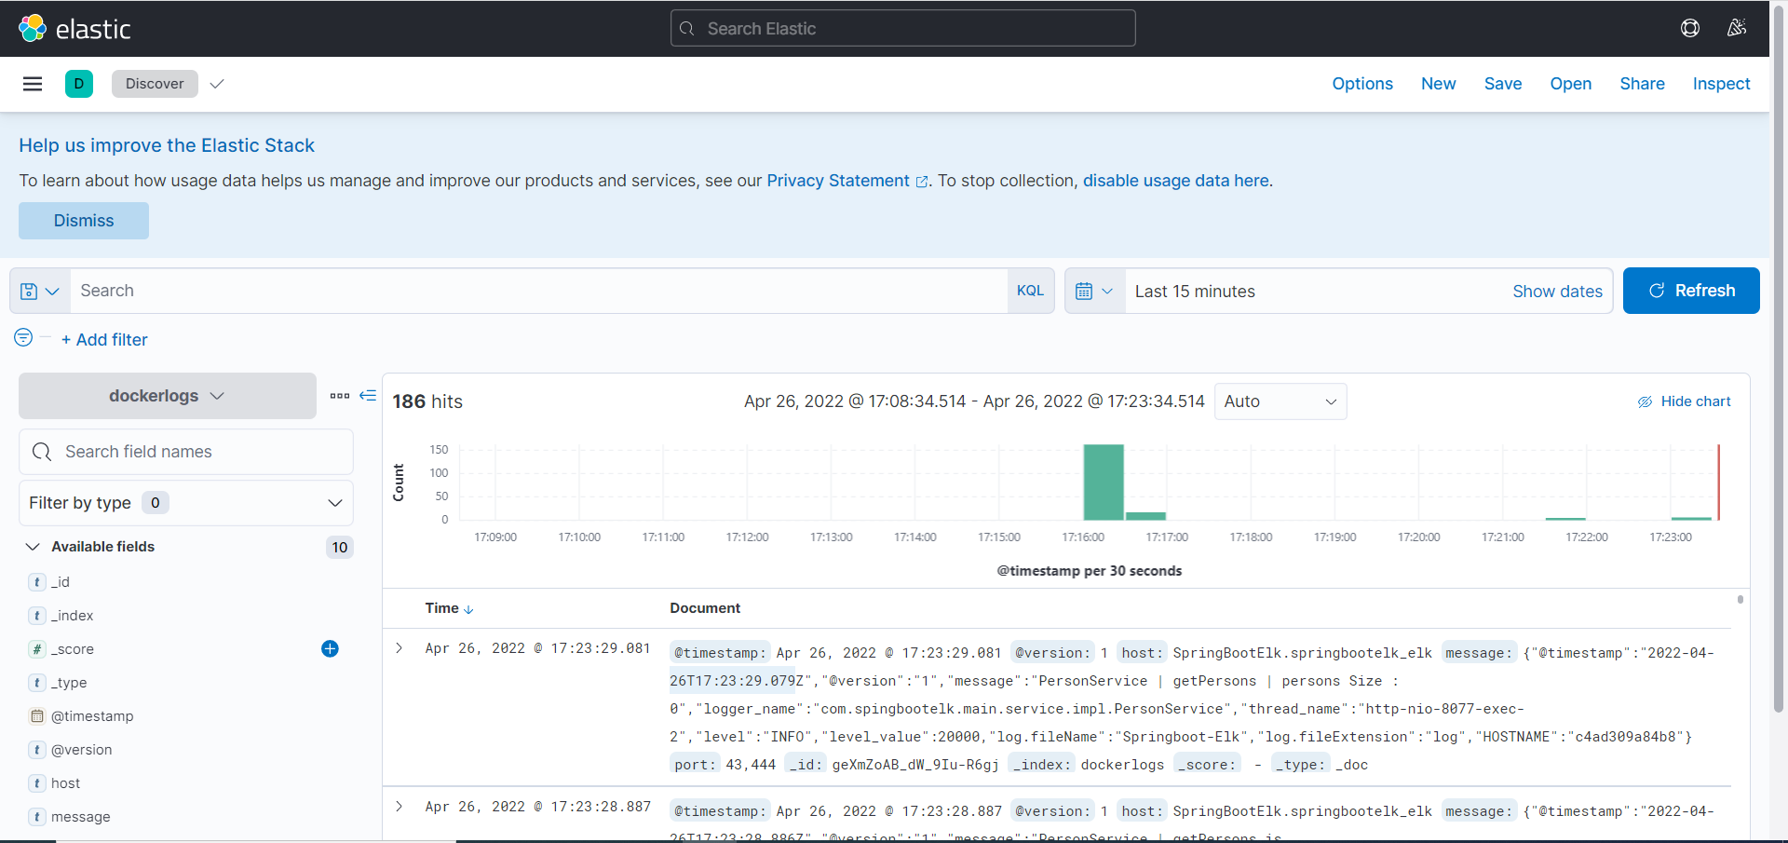Viewport: 1788px width, 843px height.
Task: Focus the KQL Search query field
Action: (x=538, y=291)
